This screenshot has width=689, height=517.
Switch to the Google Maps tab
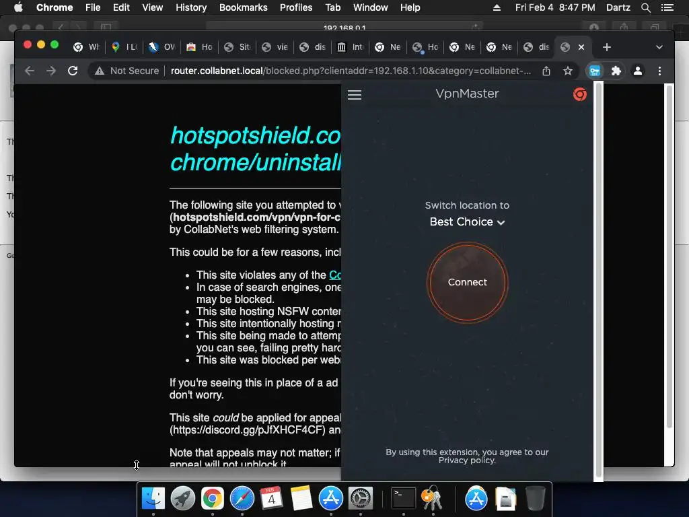pos(124,47)
